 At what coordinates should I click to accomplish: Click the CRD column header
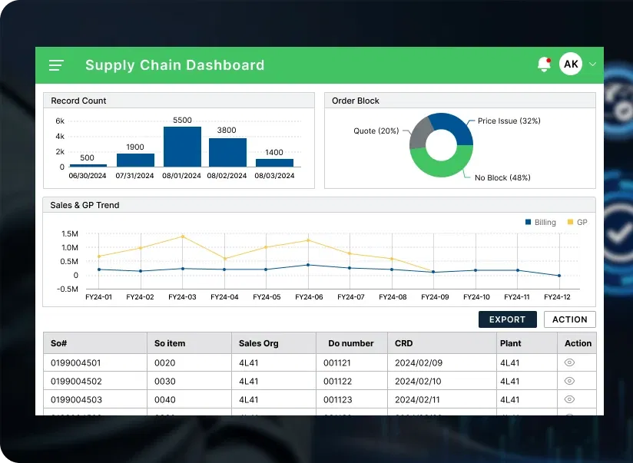coord(403,343)
